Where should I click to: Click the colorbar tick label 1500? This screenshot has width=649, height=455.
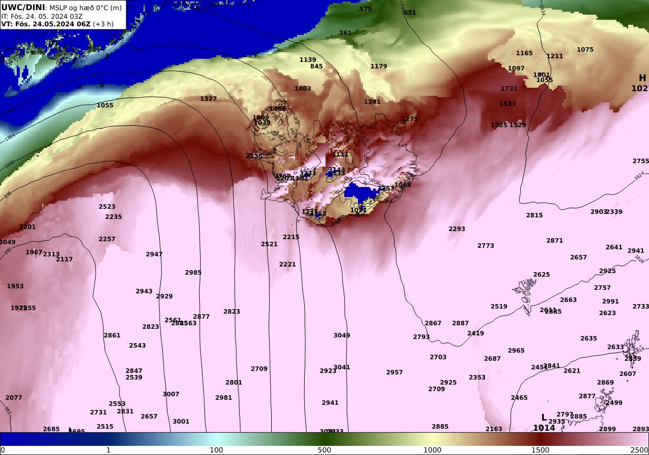coord(540,450)
